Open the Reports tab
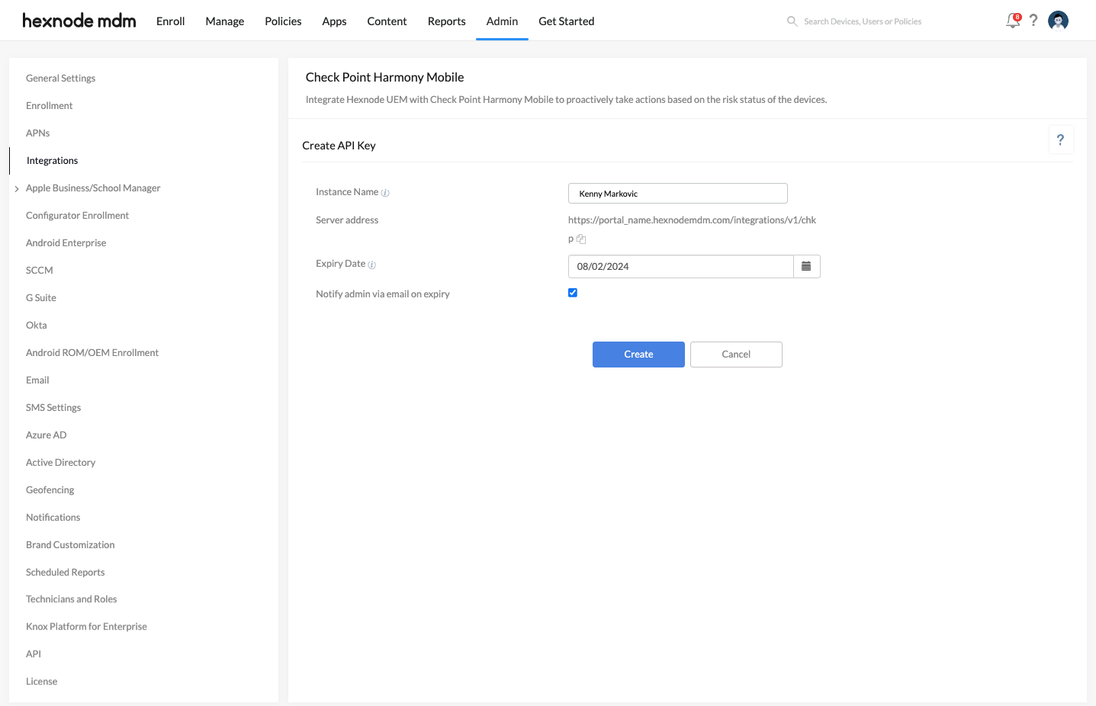 [446, 21]
